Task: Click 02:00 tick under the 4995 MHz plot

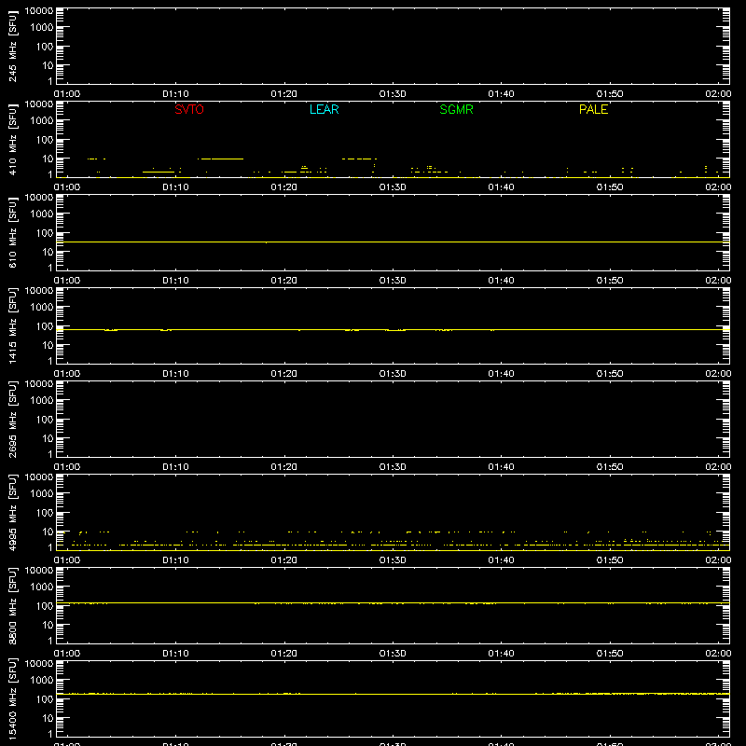Action: tap(718, 560)
